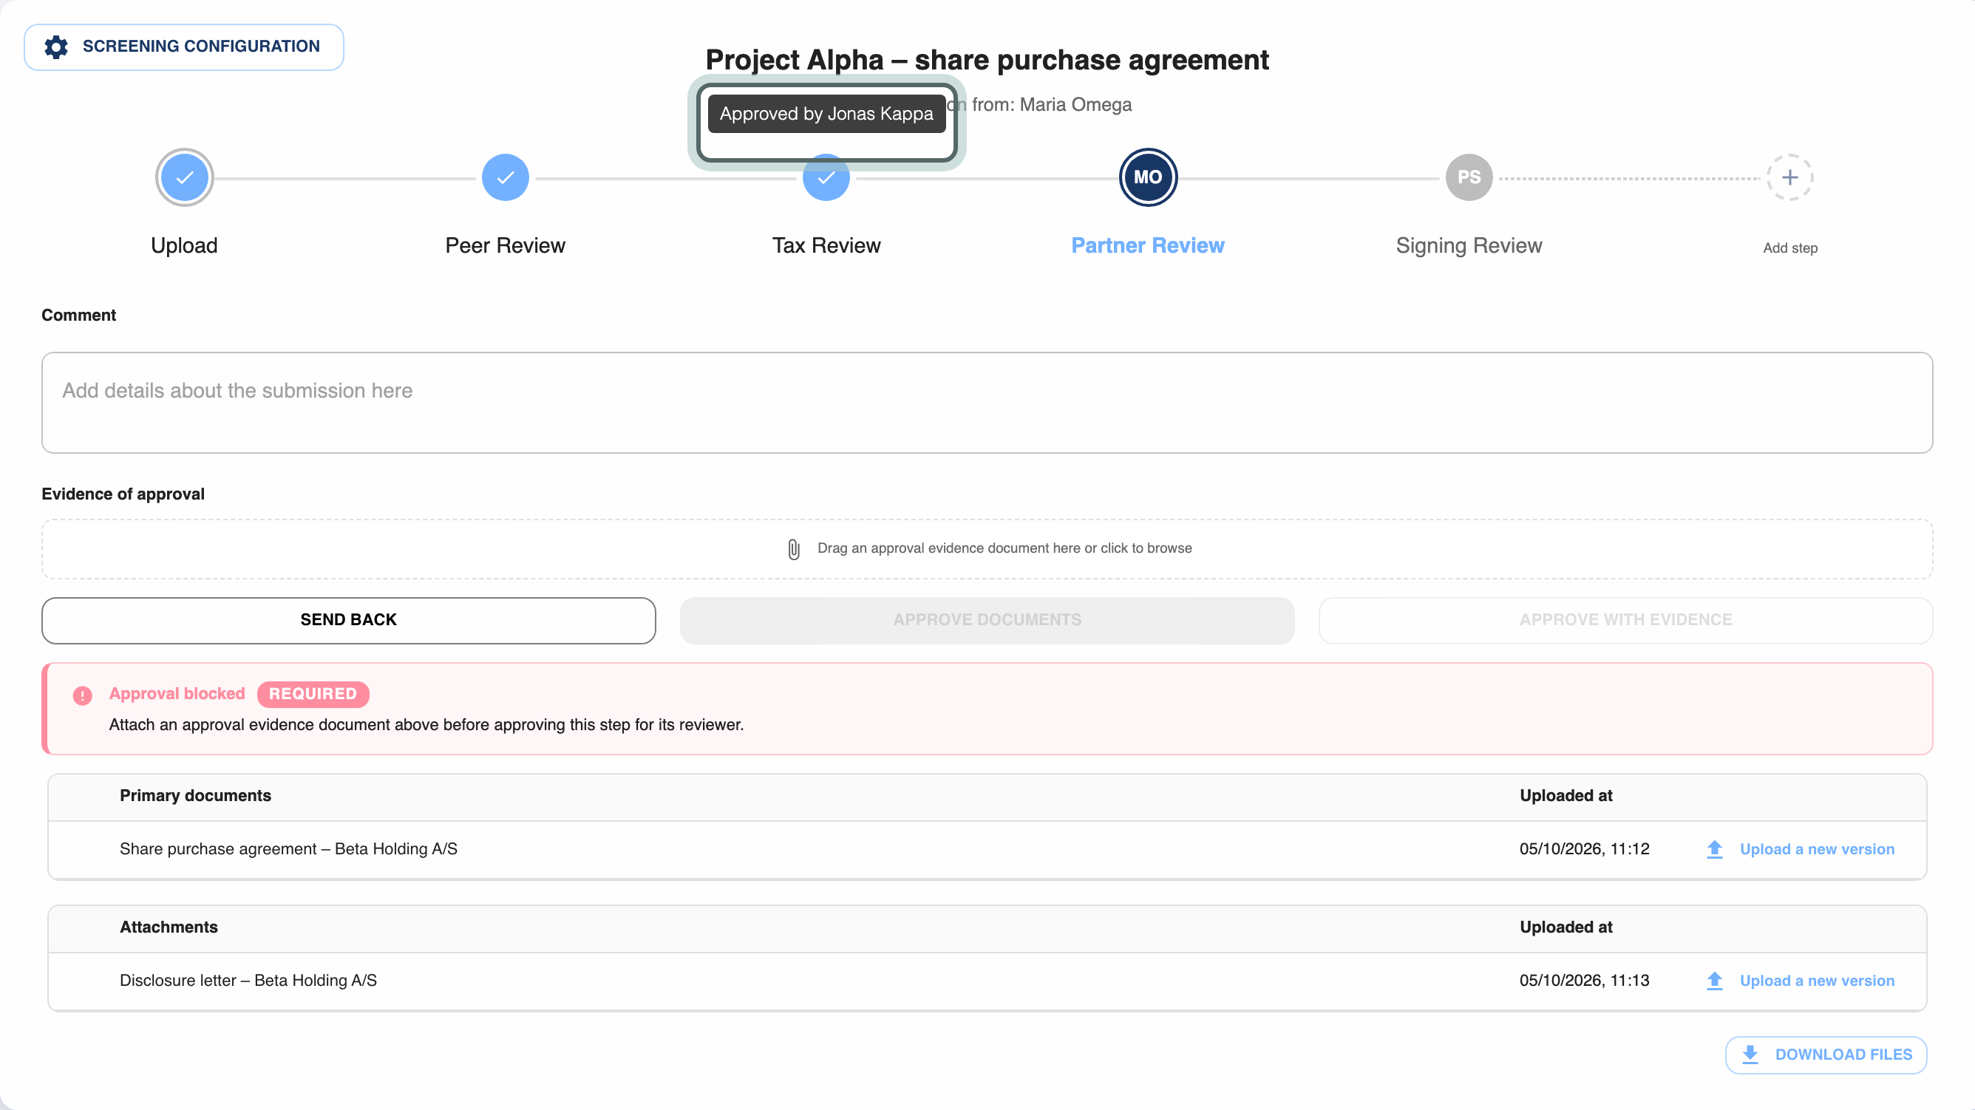1975x1110 pixels.
Task: Click the paperclip icon in evidence dropzone
Action: pyautogui.click(x=794, y=549)
